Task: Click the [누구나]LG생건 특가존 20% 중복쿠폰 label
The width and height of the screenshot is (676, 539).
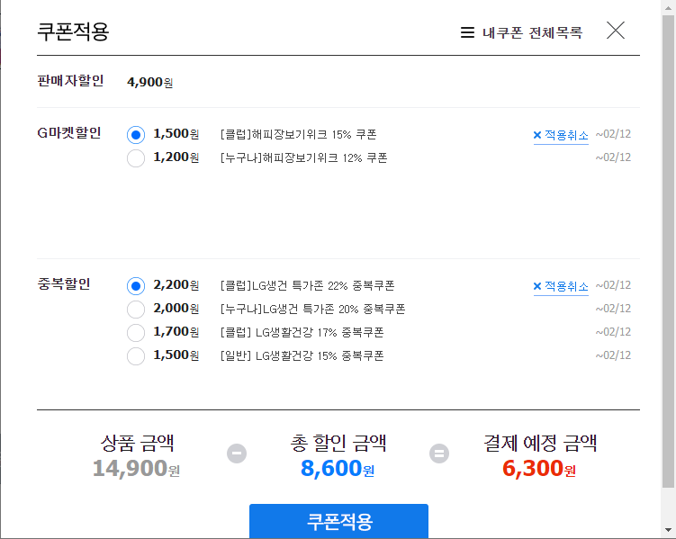Action: pos(312,310)
